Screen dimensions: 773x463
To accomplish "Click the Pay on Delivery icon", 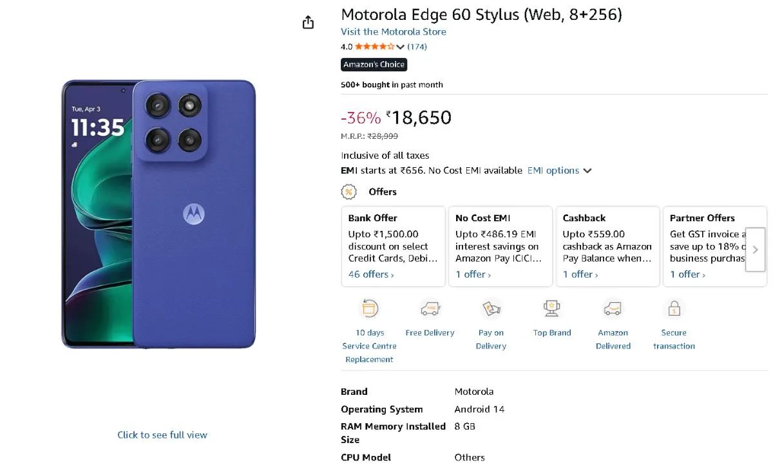I will point(491,309).
